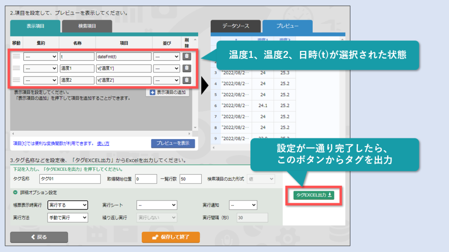Click the drag handle of 温度2 row
The image size is (449, 252).
pyautogui.click(x=17, y=80)
